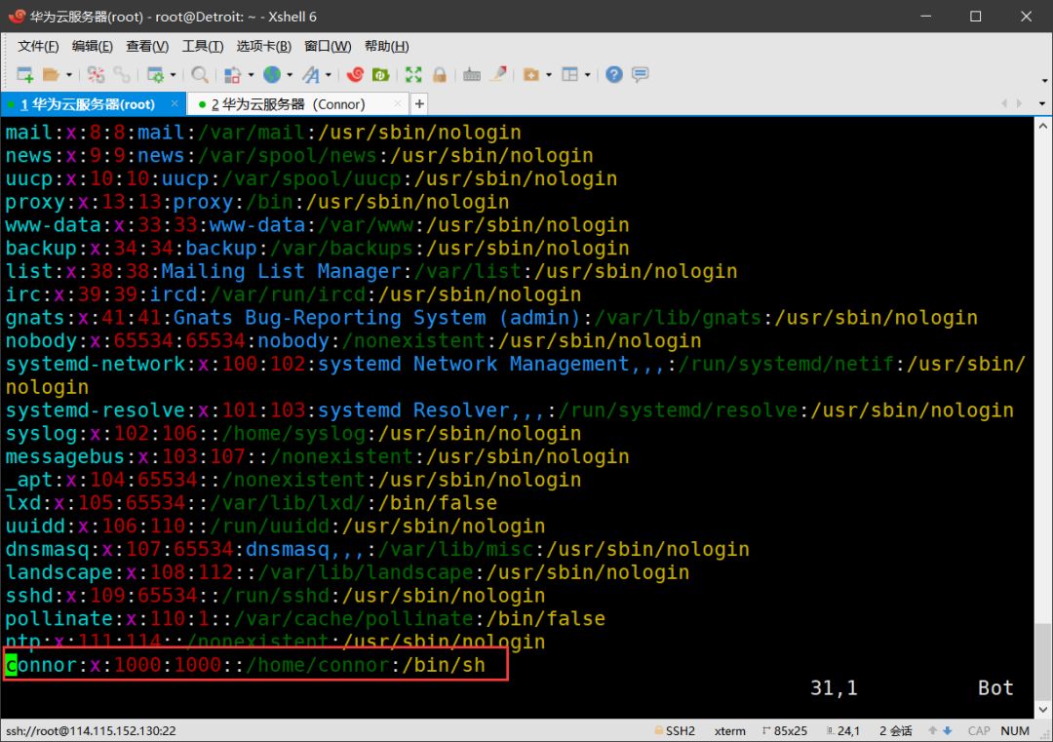This screenshot has height=742, width=1053.
Task: Click the blue down arrow in status bar
Action: pos(947,730)
